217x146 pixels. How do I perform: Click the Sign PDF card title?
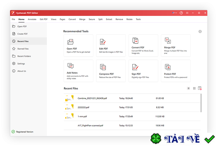[x=136, y=74]
